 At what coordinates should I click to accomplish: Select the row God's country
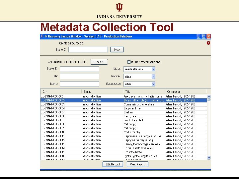click(x=123, y=132)
